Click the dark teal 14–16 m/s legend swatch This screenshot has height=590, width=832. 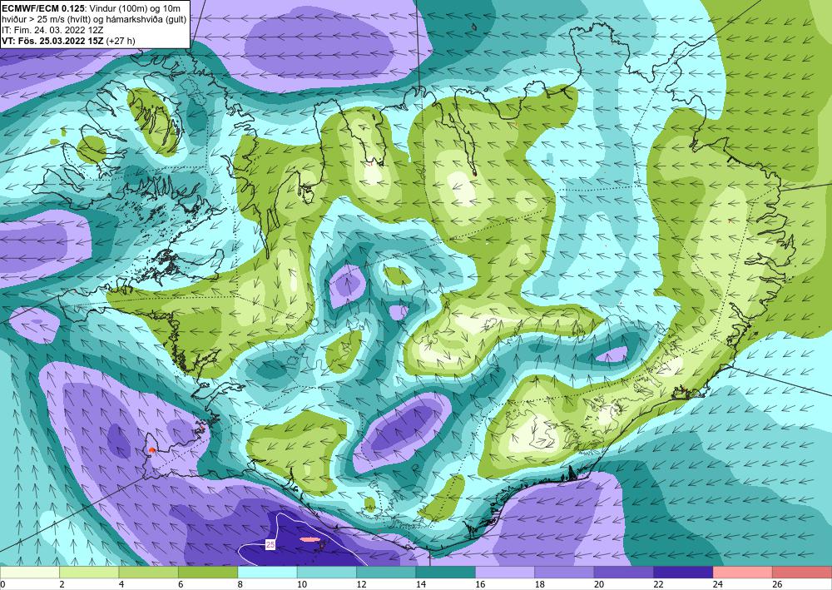(x=446, y=573)
